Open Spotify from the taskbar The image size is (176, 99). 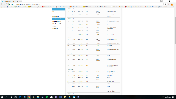(x=47, y=97)
